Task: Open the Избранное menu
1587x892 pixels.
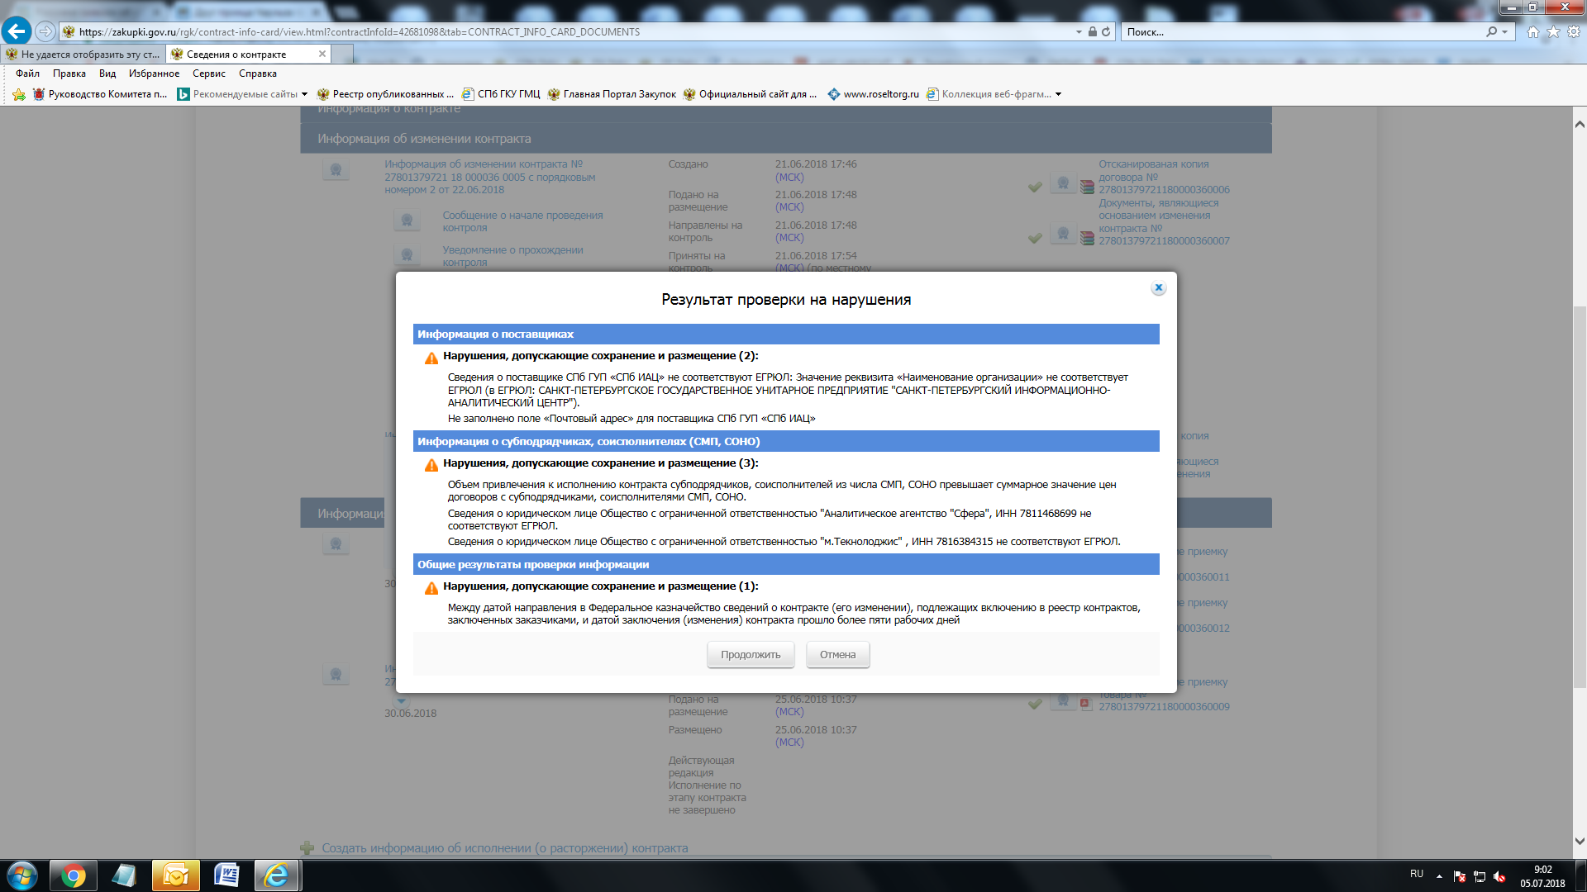Action: pos(154,74)
